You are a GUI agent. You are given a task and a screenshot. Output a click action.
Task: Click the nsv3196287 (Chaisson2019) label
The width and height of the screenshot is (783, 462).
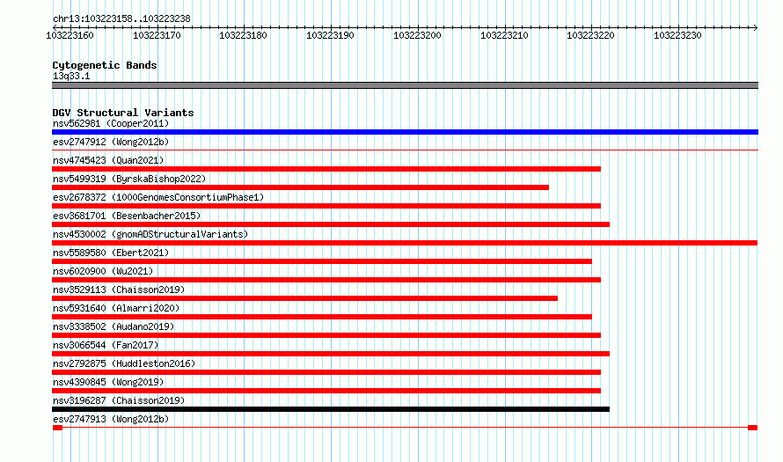tap(119, 400)
